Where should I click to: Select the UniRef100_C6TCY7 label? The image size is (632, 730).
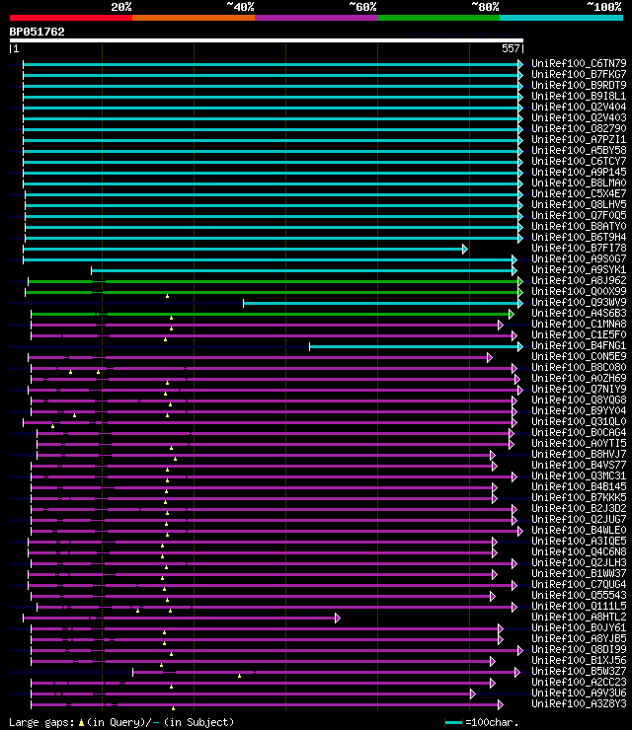pyautogui.click(x=579, y=161)
